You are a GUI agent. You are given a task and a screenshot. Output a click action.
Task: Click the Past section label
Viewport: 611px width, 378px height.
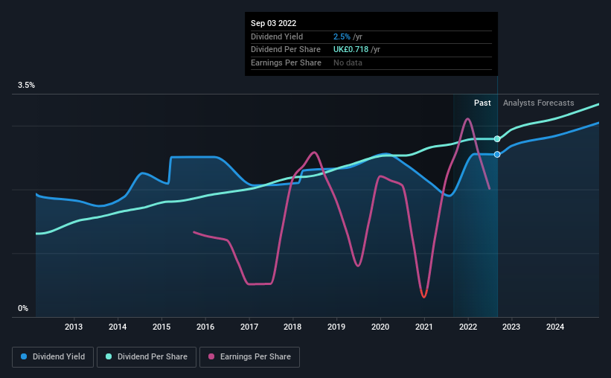482,103
